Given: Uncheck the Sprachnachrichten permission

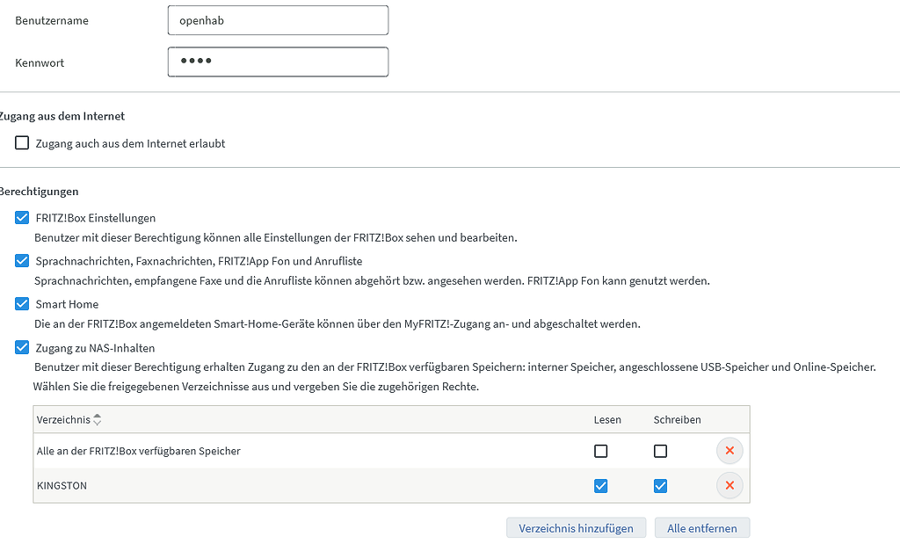Looking at the screenshot, I should [x=21, y=260].
